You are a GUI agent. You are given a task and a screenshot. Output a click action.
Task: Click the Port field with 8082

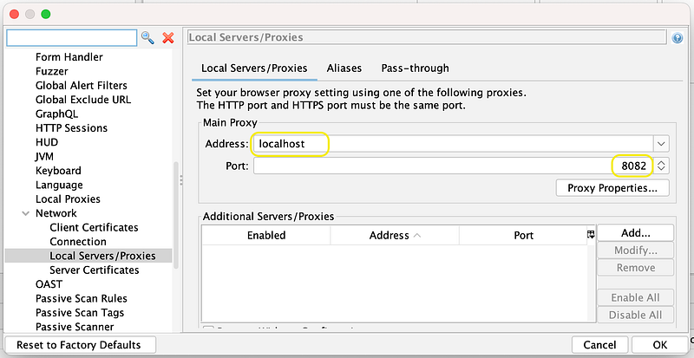click(453, 166)
